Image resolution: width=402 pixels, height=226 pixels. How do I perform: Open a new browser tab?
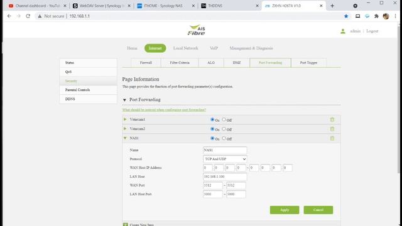point(332,6)
